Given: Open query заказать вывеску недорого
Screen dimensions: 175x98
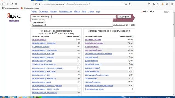Looking at the screenshot, I should coord(43,57).
